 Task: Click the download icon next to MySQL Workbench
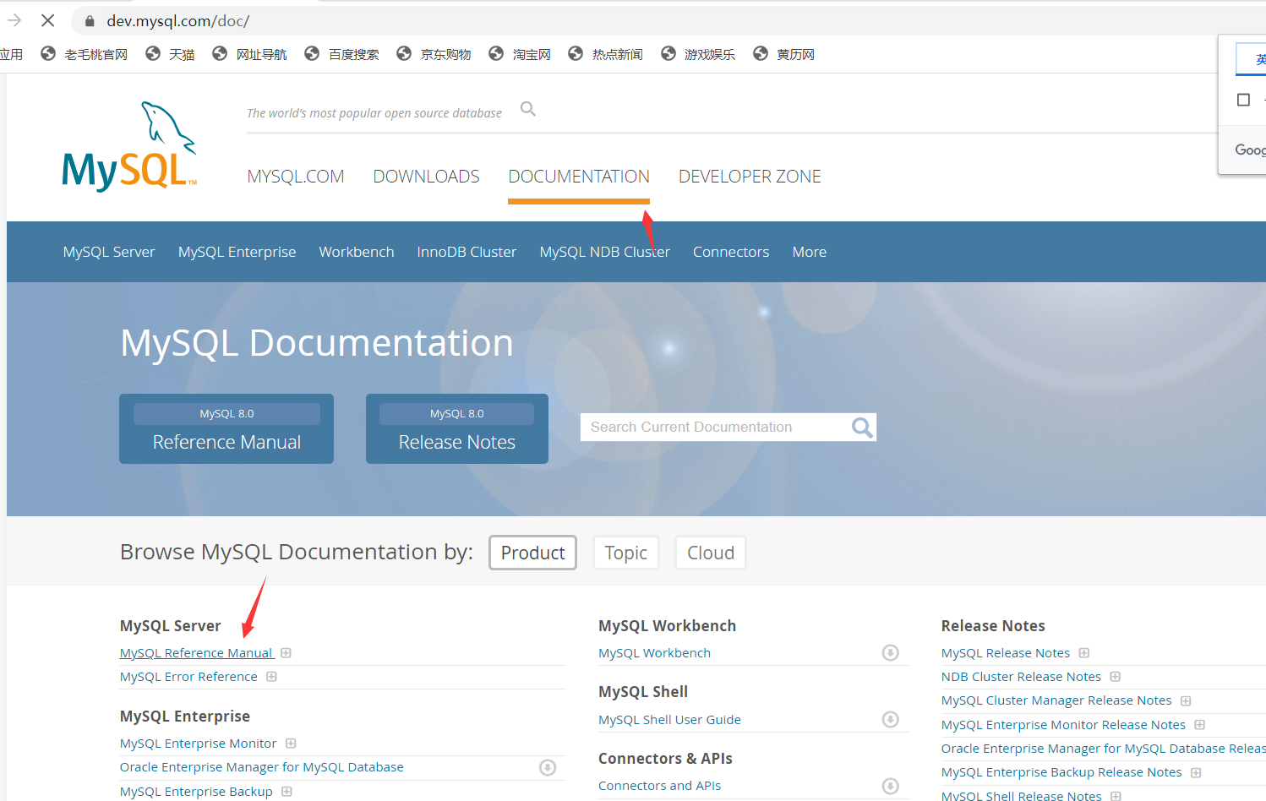890,652
